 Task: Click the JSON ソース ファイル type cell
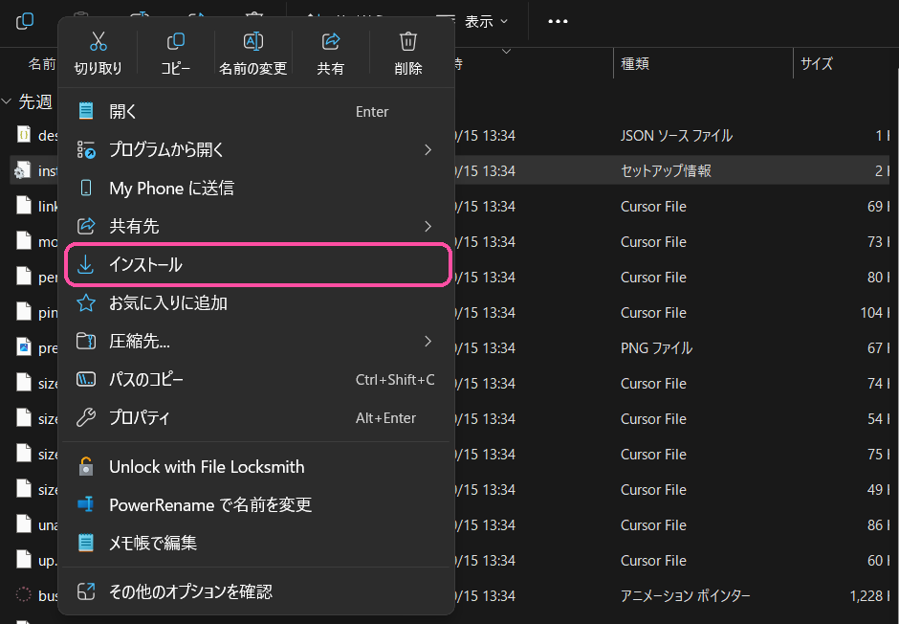point(676,136)
